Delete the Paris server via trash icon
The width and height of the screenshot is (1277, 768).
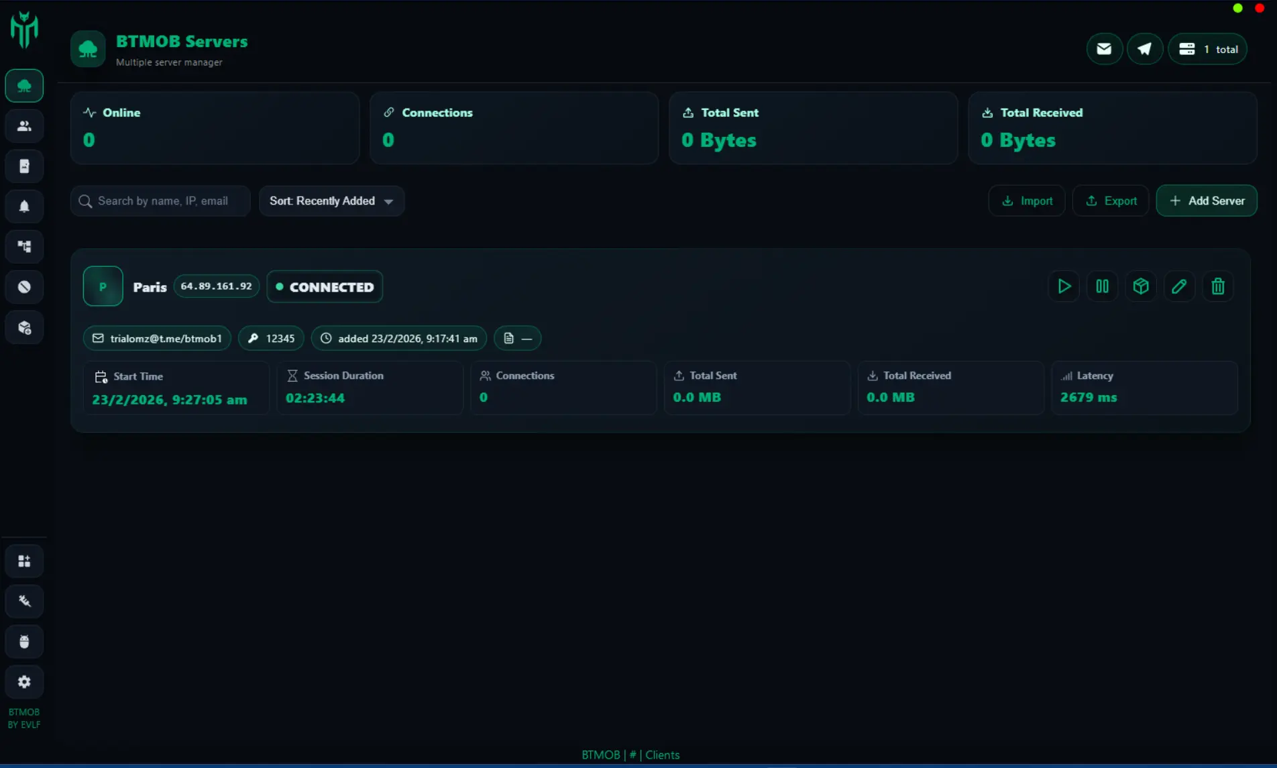1217,286
